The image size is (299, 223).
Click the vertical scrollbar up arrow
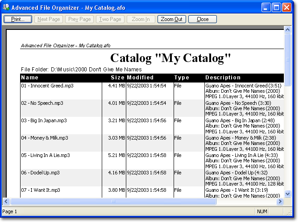pos(288,30)
